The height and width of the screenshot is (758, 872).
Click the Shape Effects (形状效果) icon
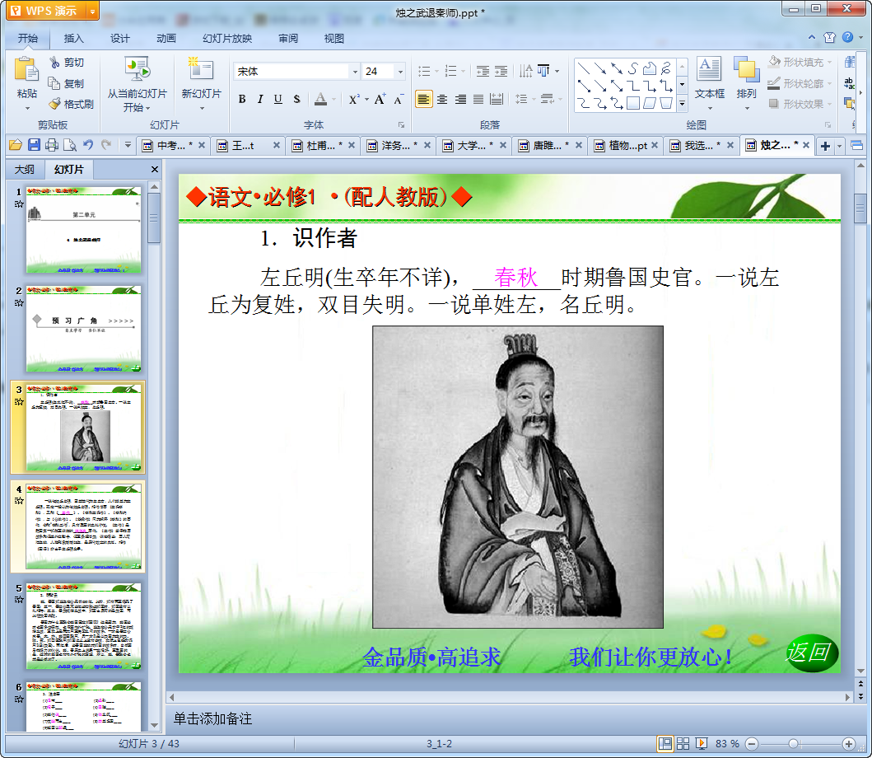coord(774,104)
